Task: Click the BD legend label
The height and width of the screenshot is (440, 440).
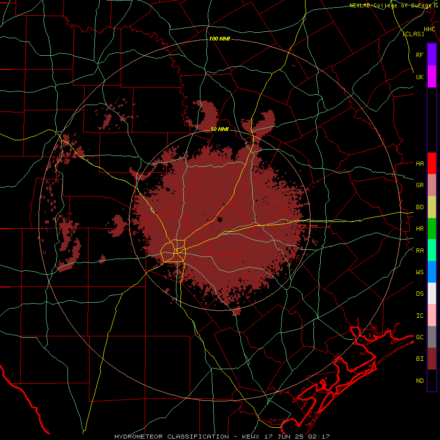Action: click(419, 207)
